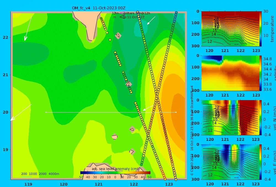Select the 'drifters 72h@12h' legend text

point(137,13)
